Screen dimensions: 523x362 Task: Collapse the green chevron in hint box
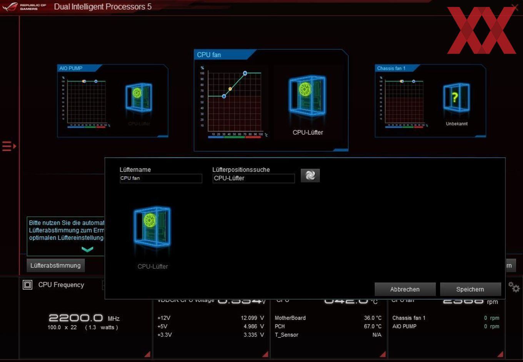pyautogui.click(x=88, y=250)
